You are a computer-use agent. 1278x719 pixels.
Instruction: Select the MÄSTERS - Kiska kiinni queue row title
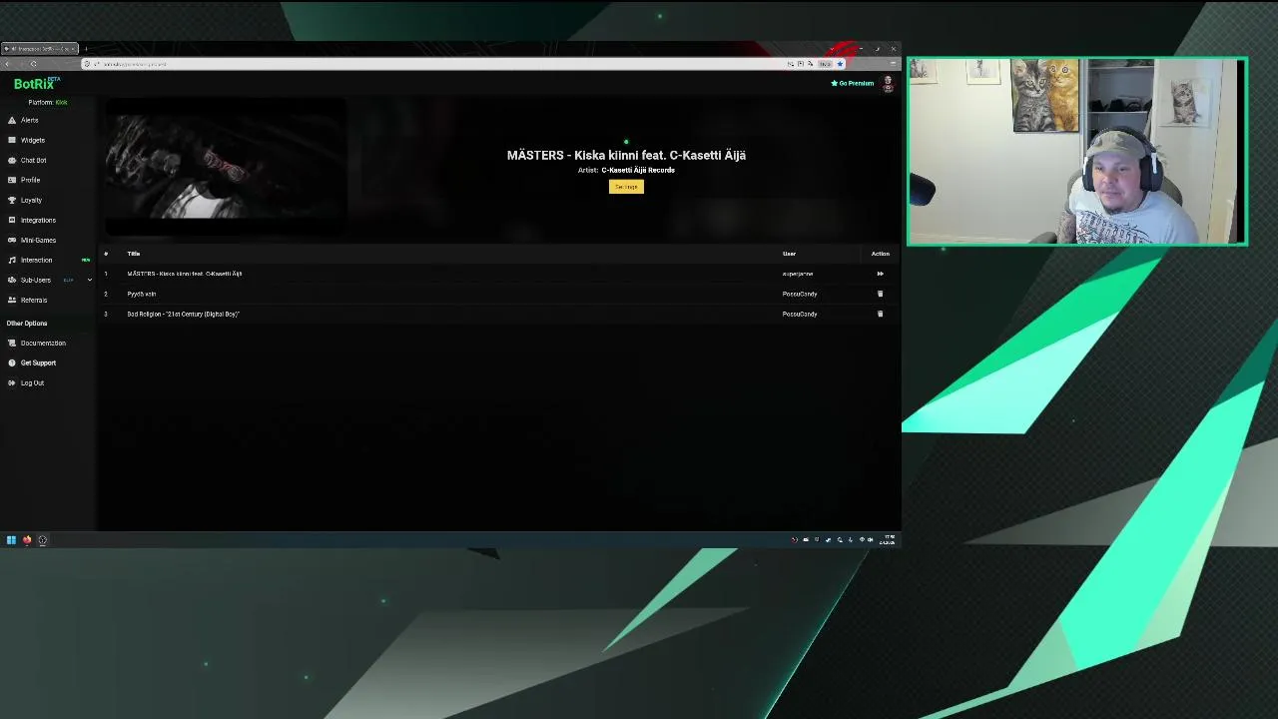click(x=185, y=274)
